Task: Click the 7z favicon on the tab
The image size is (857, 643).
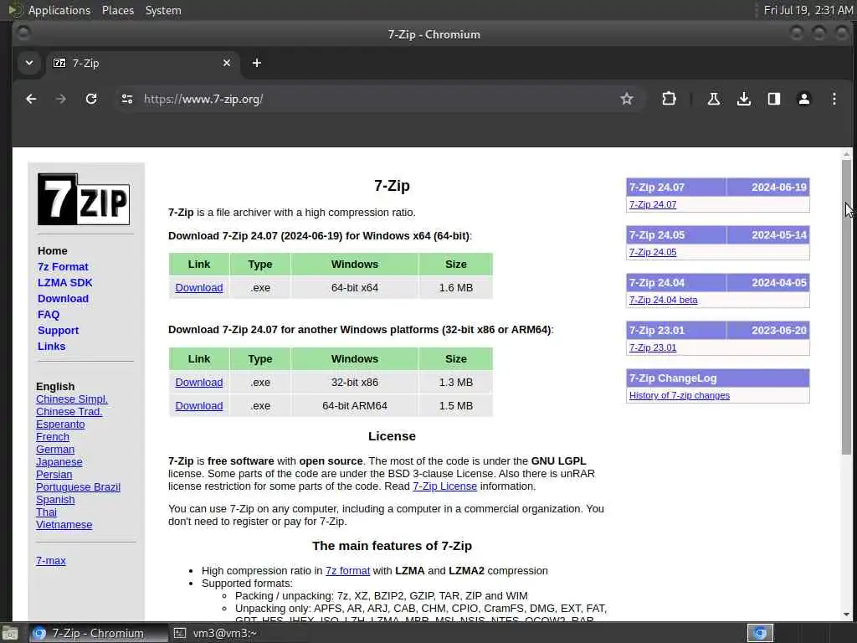Action: pos(59,63)
